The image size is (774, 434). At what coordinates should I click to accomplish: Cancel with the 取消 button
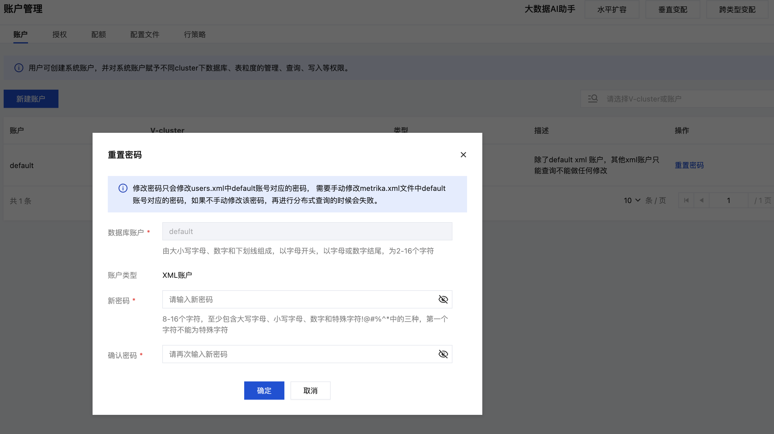tap(310, 391)
